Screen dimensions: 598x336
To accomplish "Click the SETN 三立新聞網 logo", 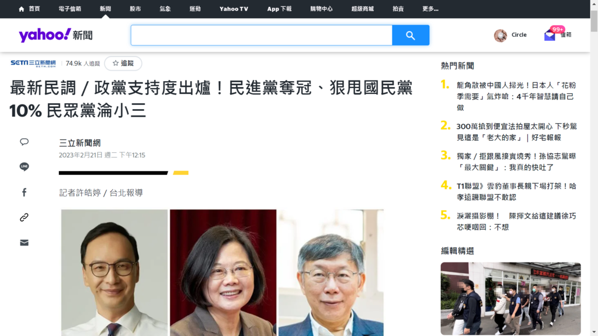I will pyautogui.click(x=33, y=63).
